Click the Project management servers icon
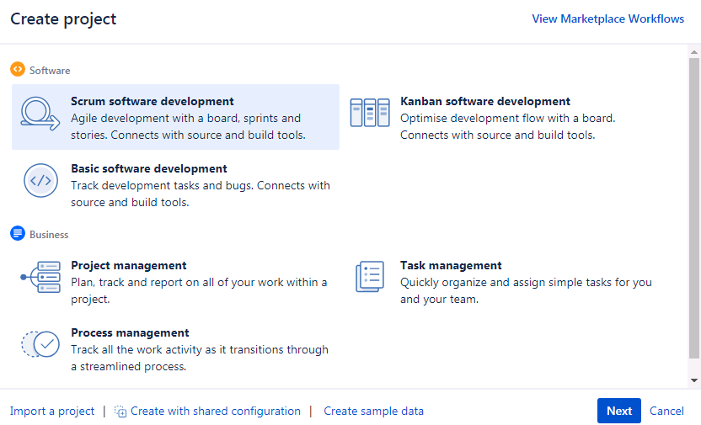This screenshot has width=701, height=425. click(40, 277)
